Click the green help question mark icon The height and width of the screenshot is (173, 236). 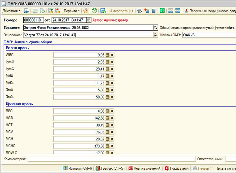click(95, 11)
